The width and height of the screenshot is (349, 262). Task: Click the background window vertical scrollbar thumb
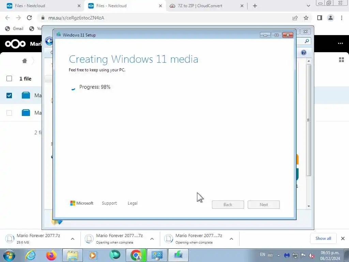click(x=308, y=120)
